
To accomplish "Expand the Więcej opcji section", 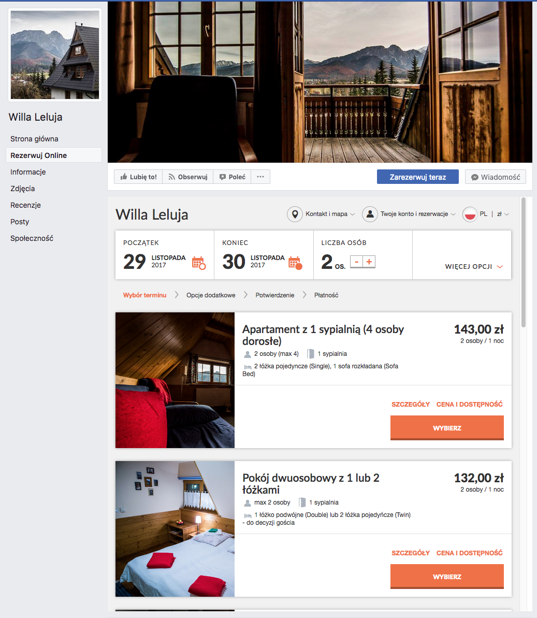I will (474, 266).
